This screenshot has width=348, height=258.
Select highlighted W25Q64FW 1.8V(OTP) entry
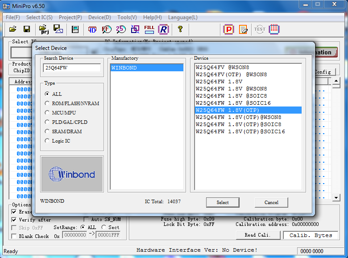tap(248, 110)
